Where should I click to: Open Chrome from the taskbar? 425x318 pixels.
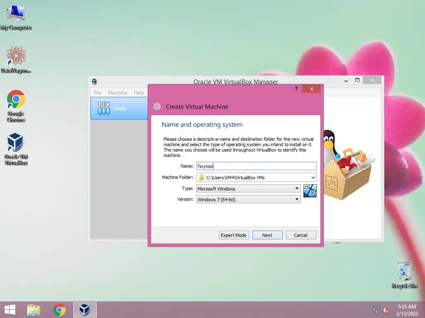pos(59,310)
